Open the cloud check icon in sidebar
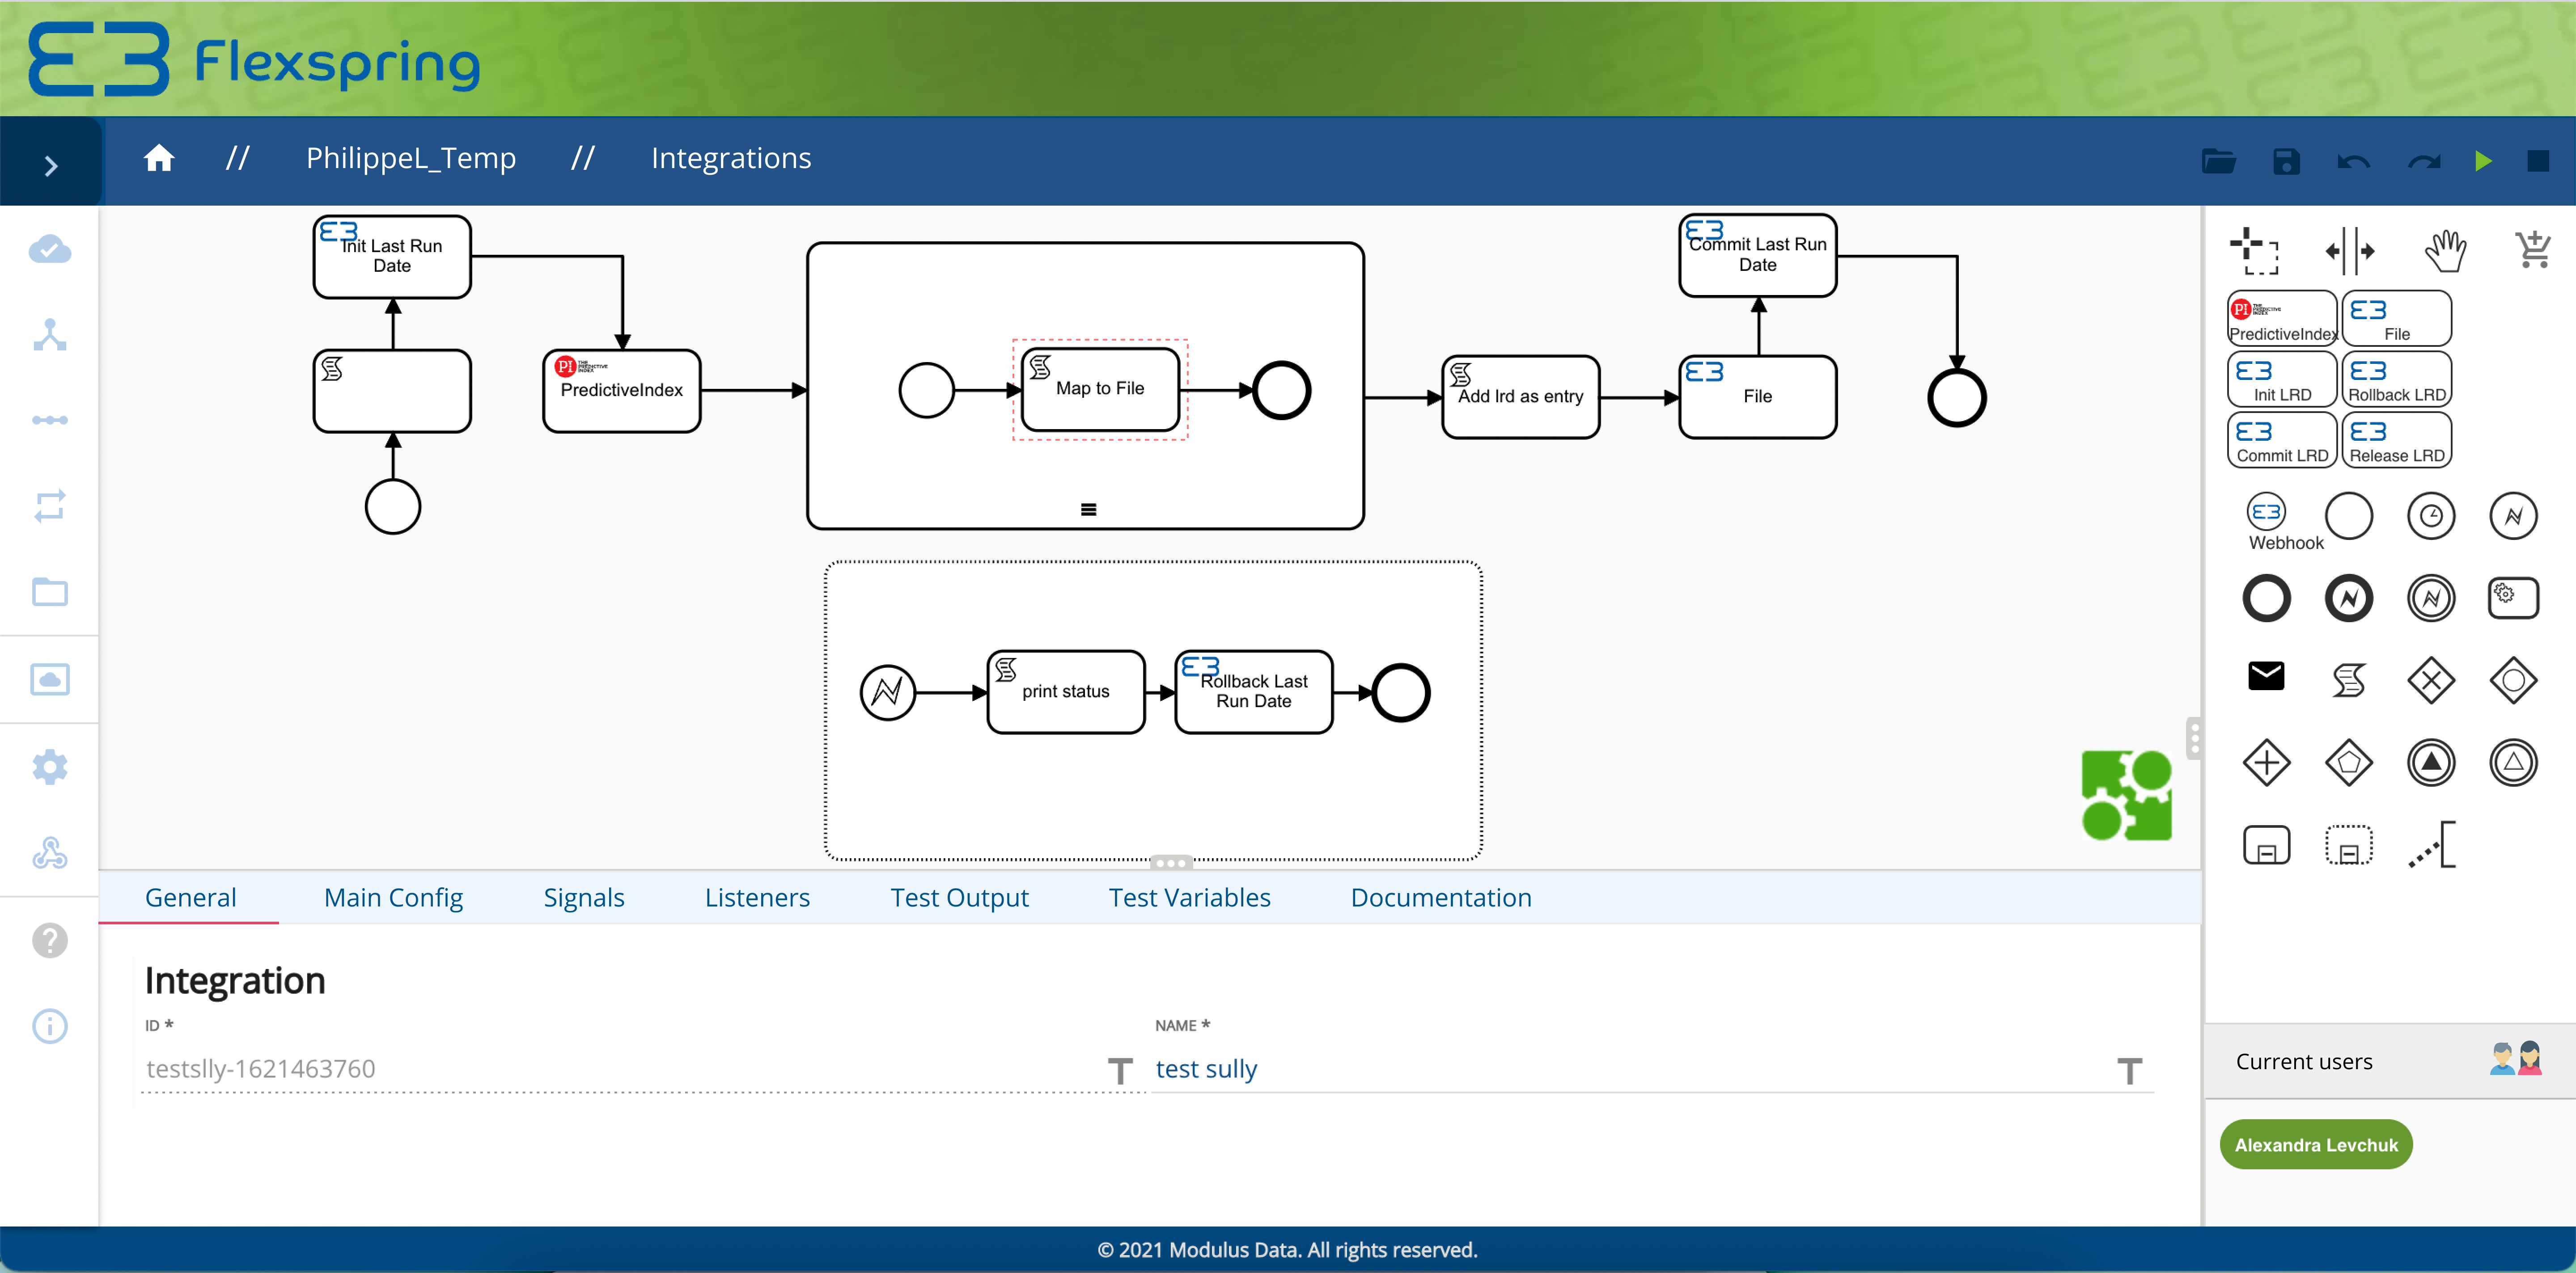 50,249
